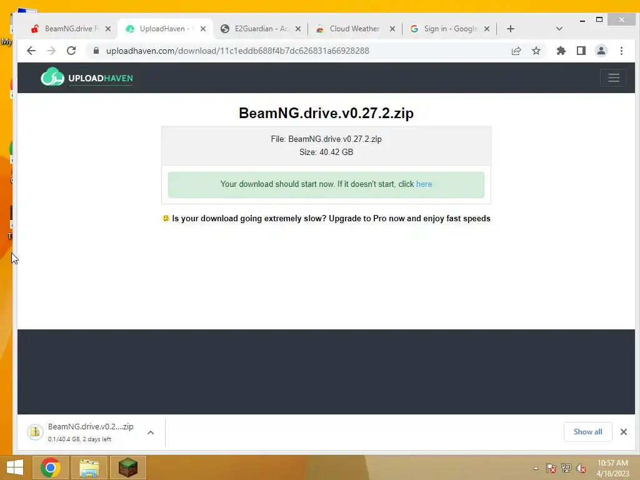Viewport: 640px width, 480px height.
Task: Close the Cloud Weather tab
Action: pyautogui.click(x=392, y=29)
